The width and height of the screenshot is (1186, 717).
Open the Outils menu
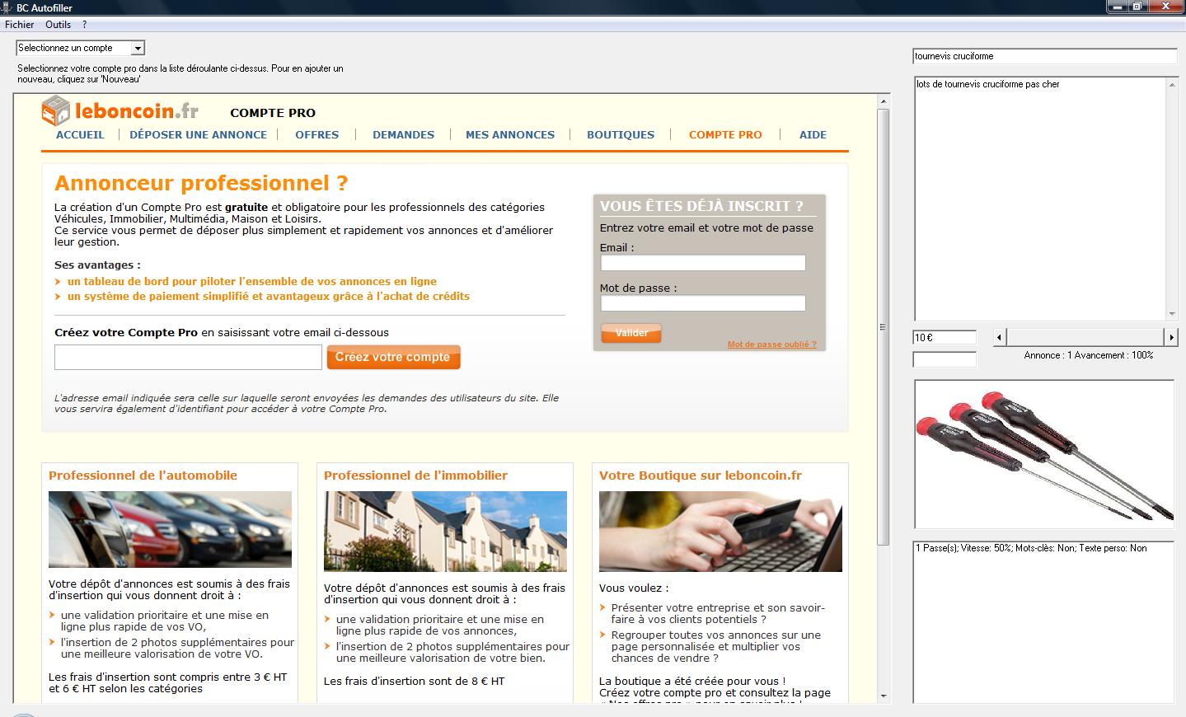tap(58, 25)
